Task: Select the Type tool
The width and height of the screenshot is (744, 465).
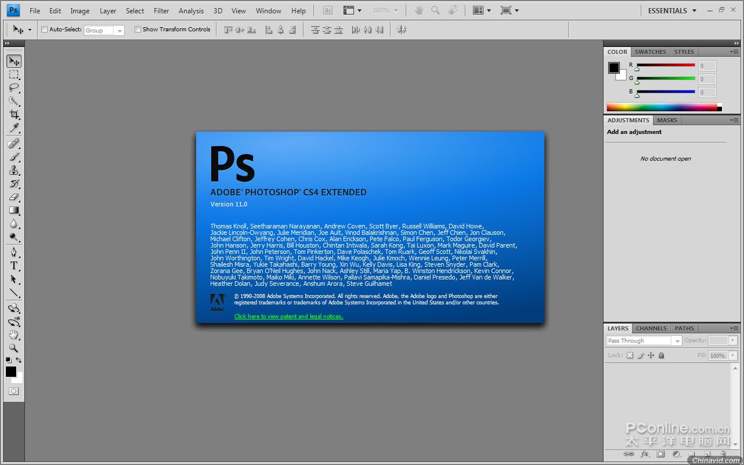Action: pyautogui.click(x=14, y=266)
